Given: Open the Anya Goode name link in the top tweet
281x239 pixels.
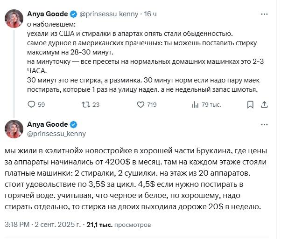Looking at the screenshot, I should pyautogui.click(x=47, y=14).
